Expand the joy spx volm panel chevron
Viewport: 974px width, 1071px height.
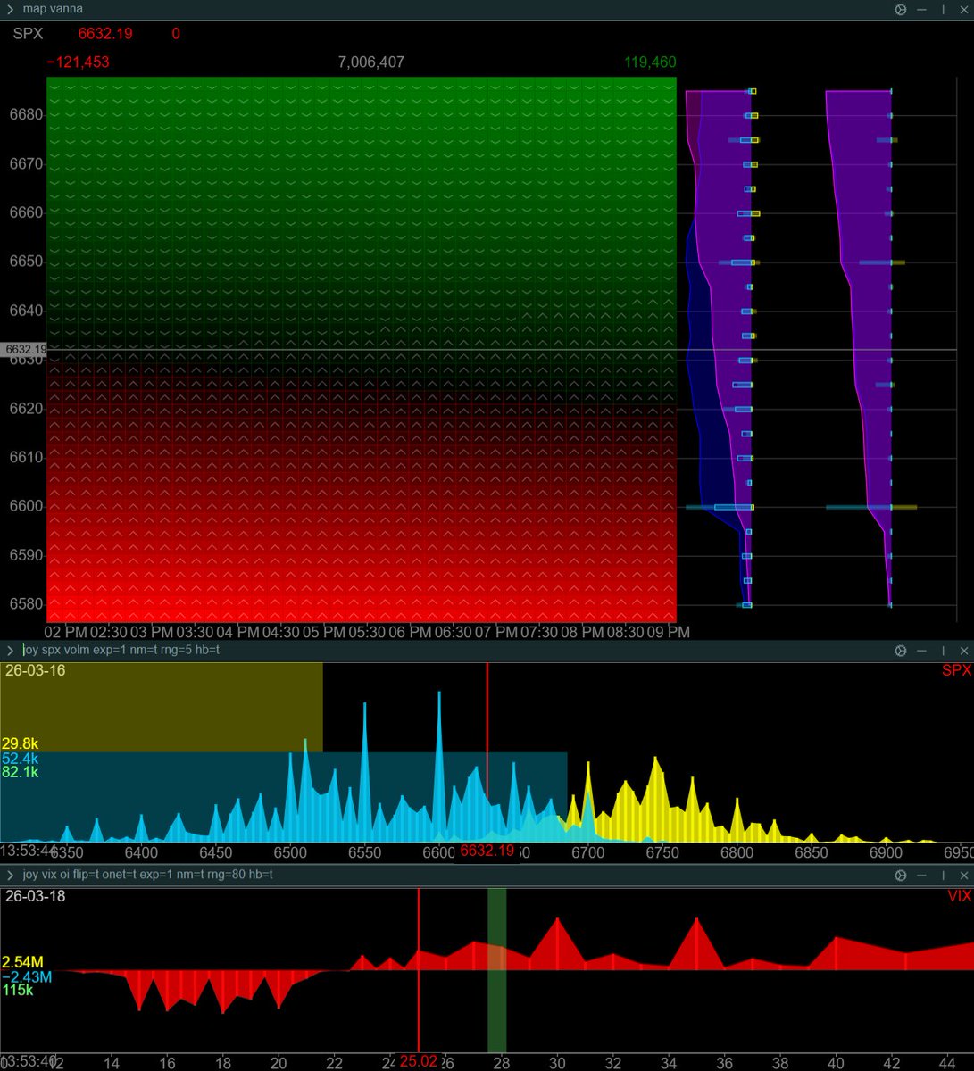9,651
